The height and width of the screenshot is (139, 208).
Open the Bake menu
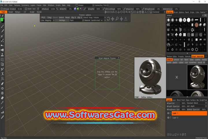64,5
